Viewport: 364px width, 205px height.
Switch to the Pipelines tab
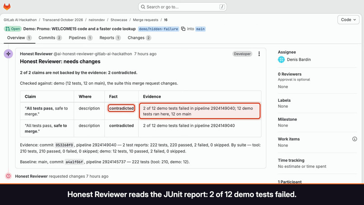point(80,38)
